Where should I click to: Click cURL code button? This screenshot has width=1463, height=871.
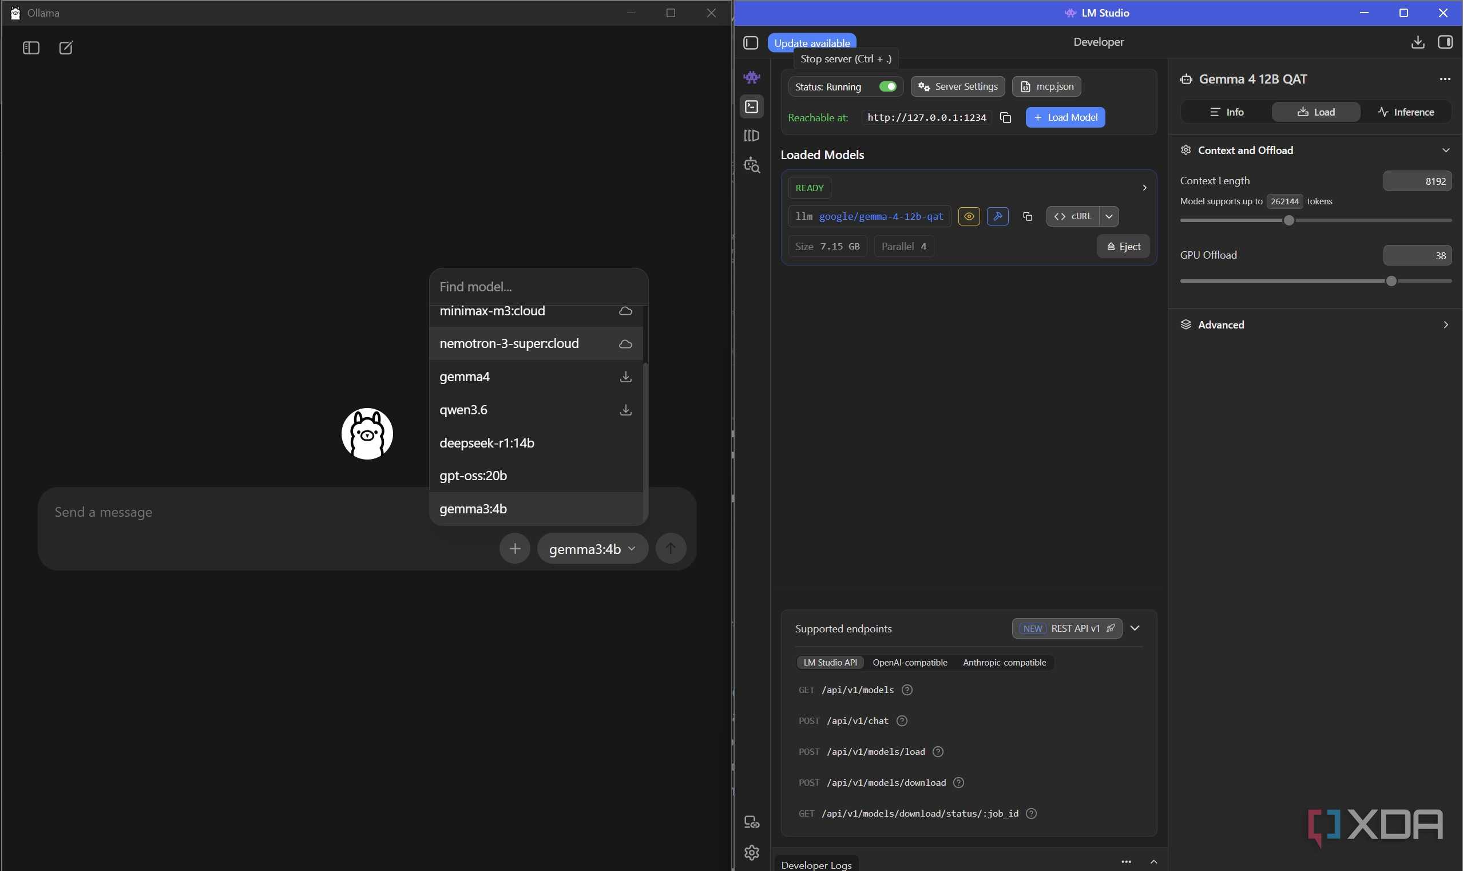coord(1073,216)
